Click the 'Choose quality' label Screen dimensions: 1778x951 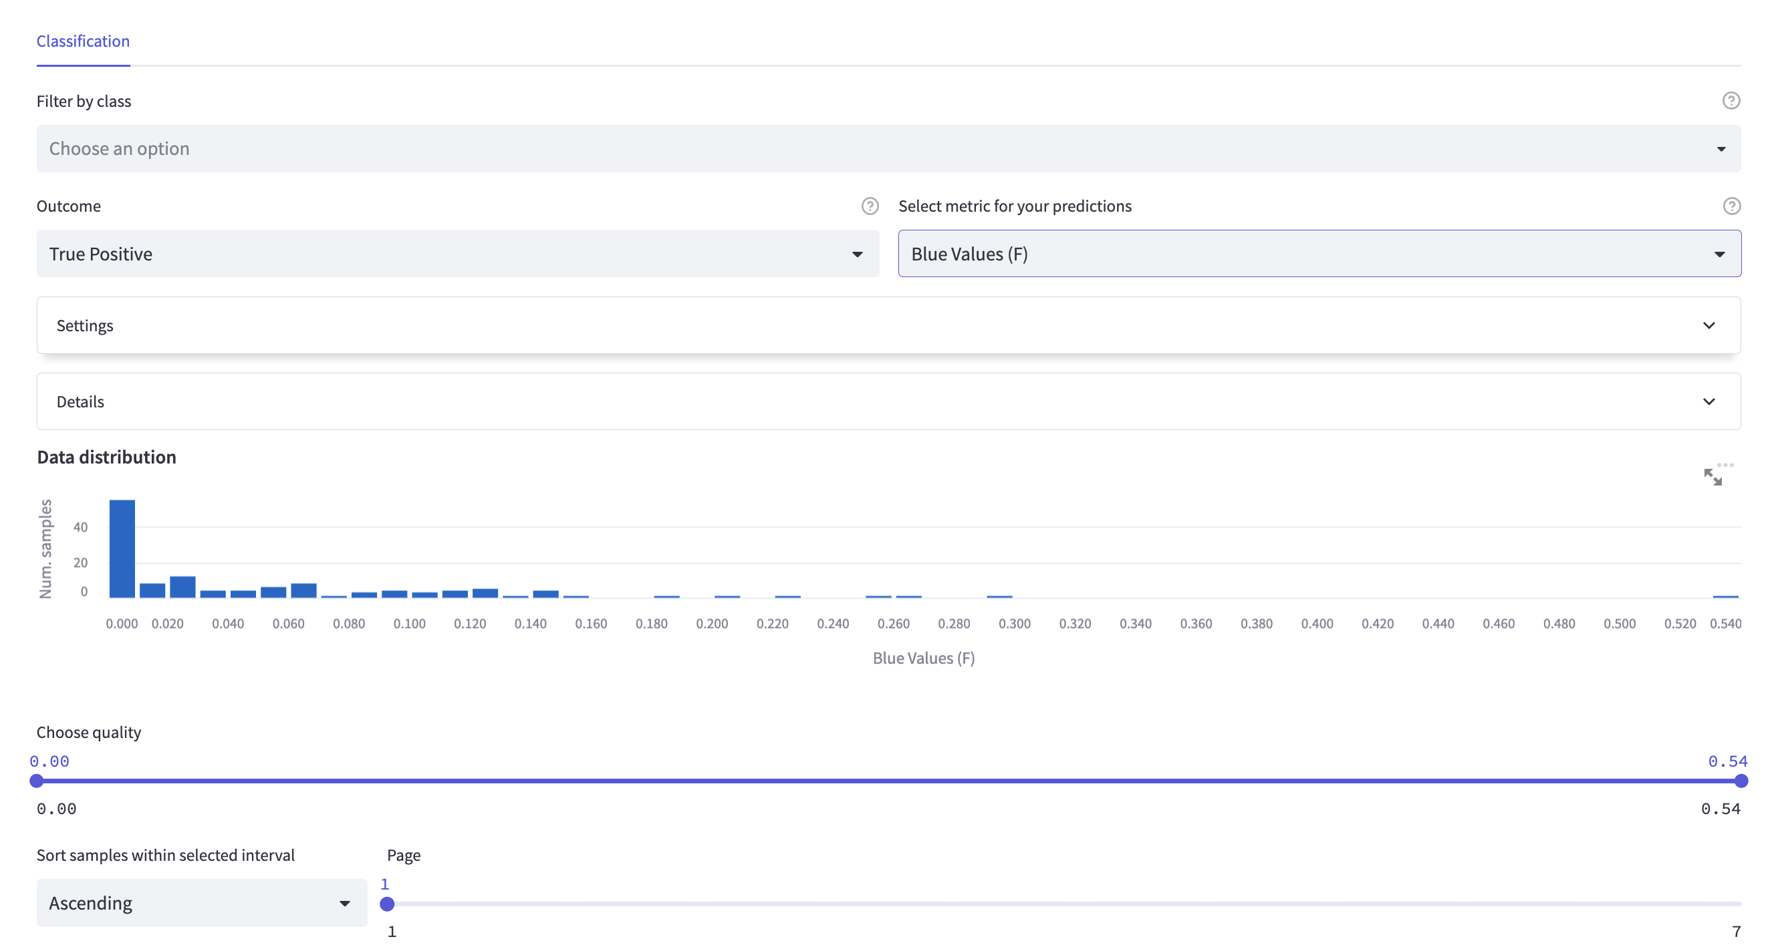[x=88, y=732]
